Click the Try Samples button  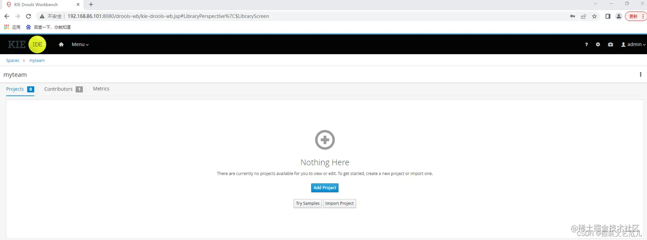click(x=308, y=203)
